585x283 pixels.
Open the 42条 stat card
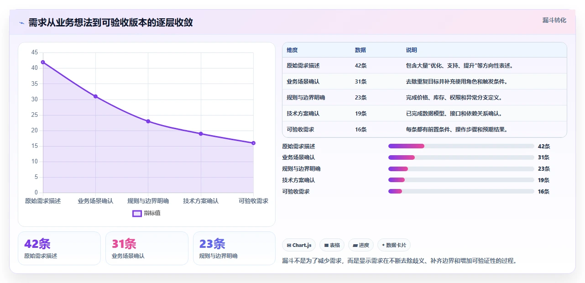[x=59, y=248]
